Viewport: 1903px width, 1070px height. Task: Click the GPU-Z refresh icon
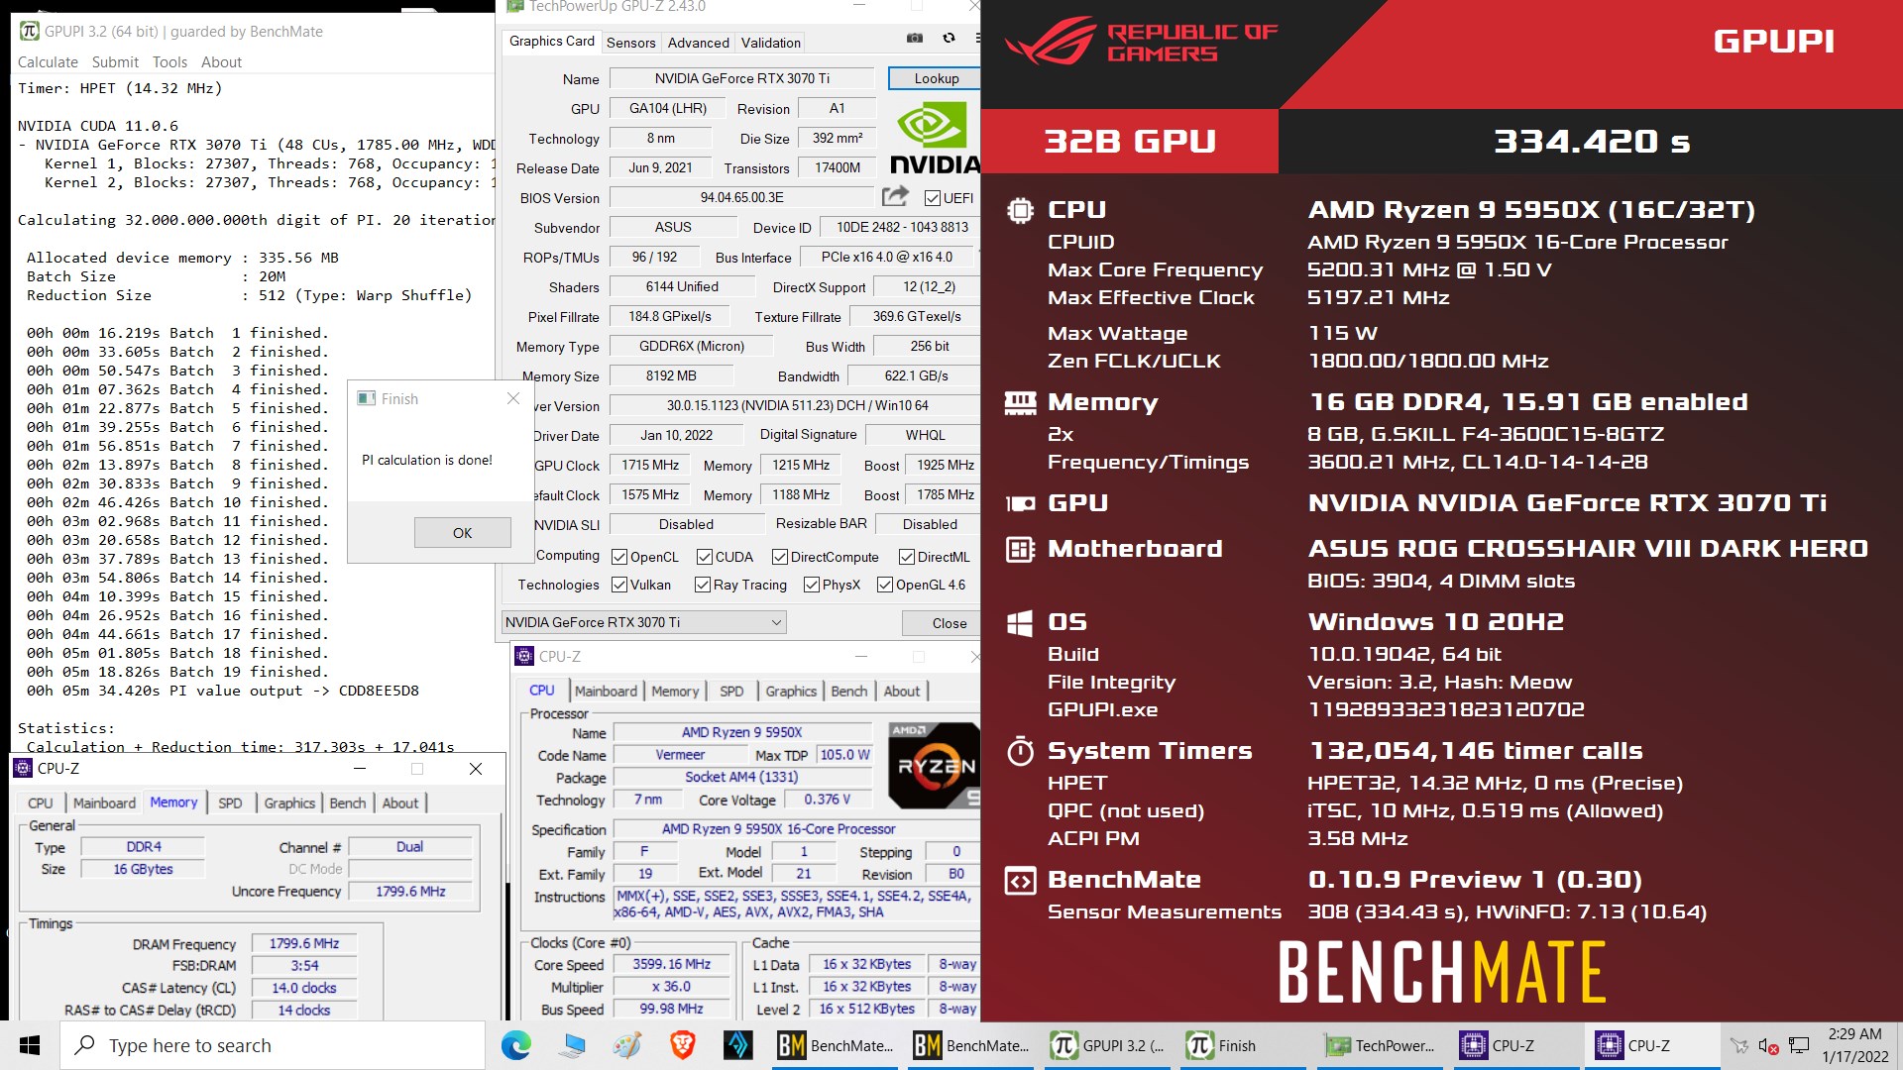pos(949,39)
